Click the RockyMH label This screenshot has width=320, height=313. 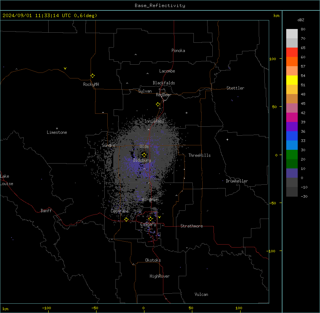coord(91,84)
